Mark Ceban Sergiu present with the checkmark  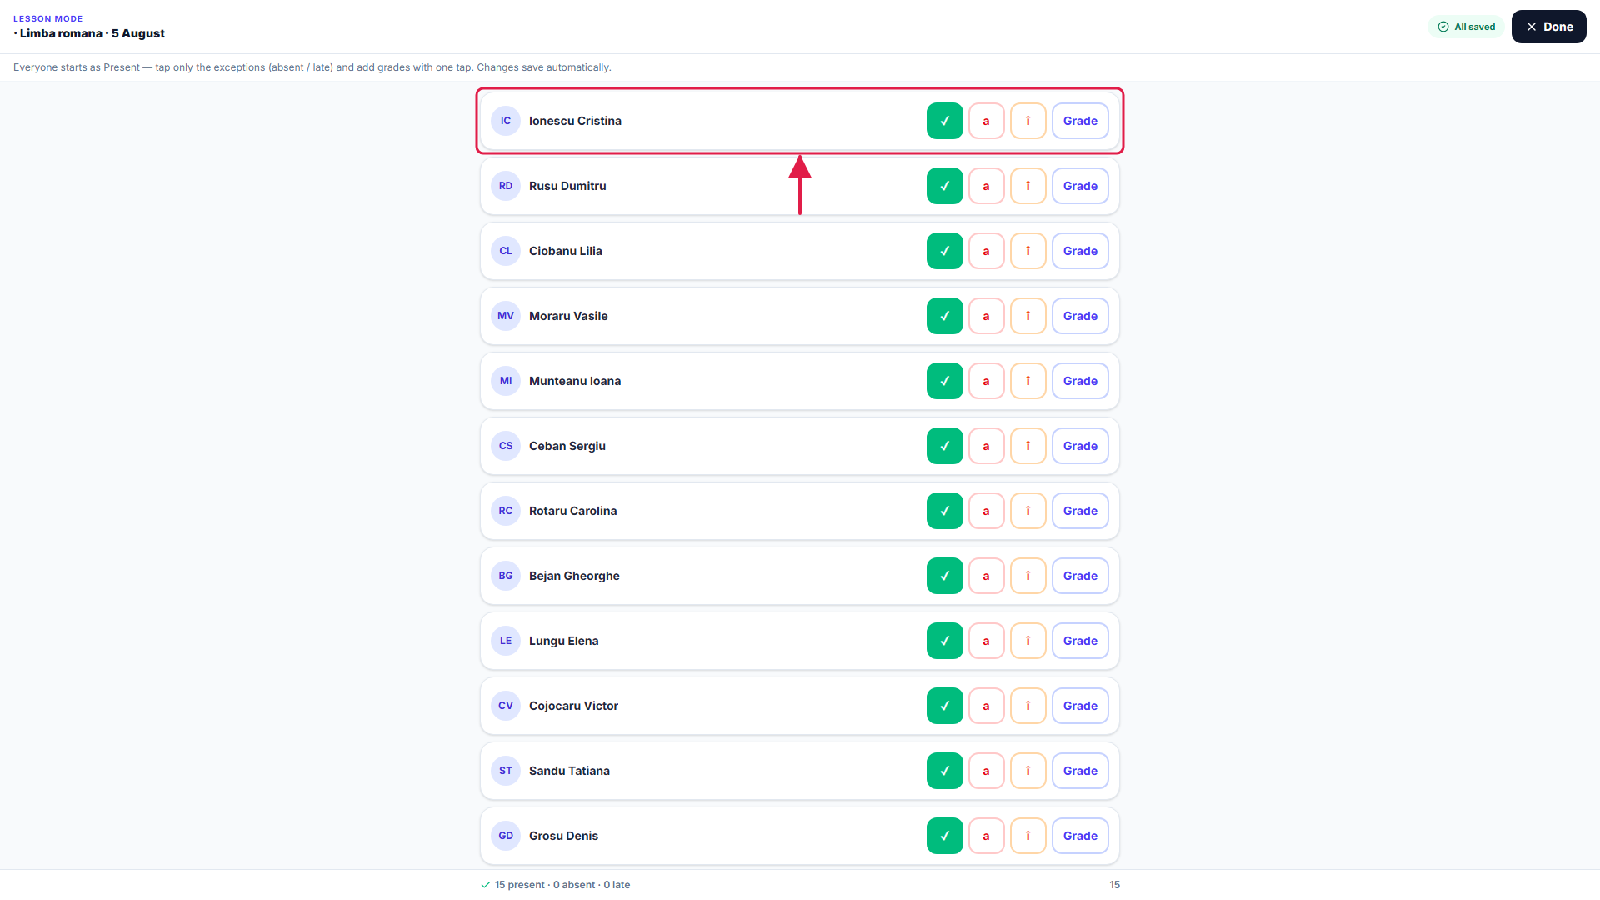tap(944, 446)
